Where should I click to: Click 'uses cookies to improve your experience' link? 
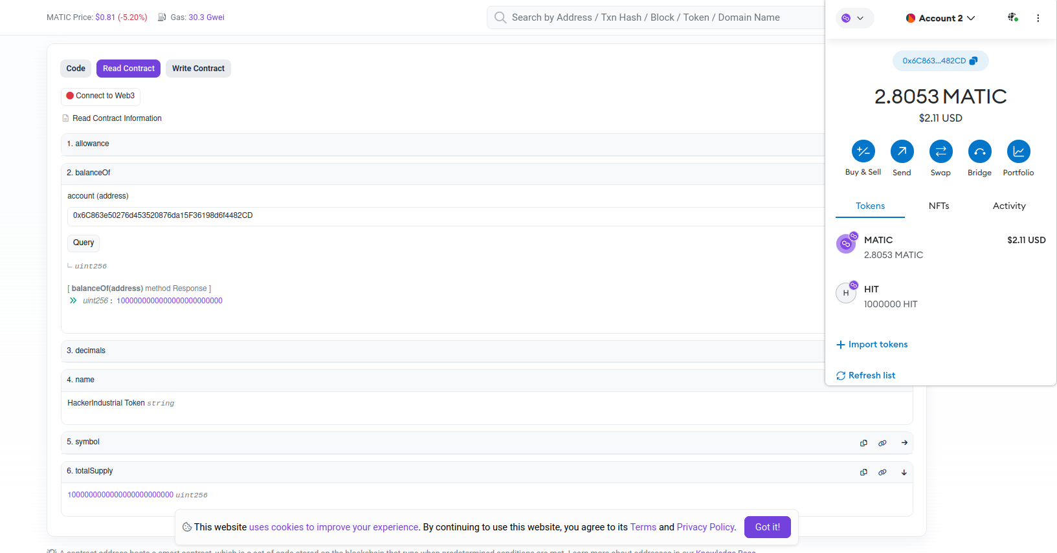(x=334, y=527)
